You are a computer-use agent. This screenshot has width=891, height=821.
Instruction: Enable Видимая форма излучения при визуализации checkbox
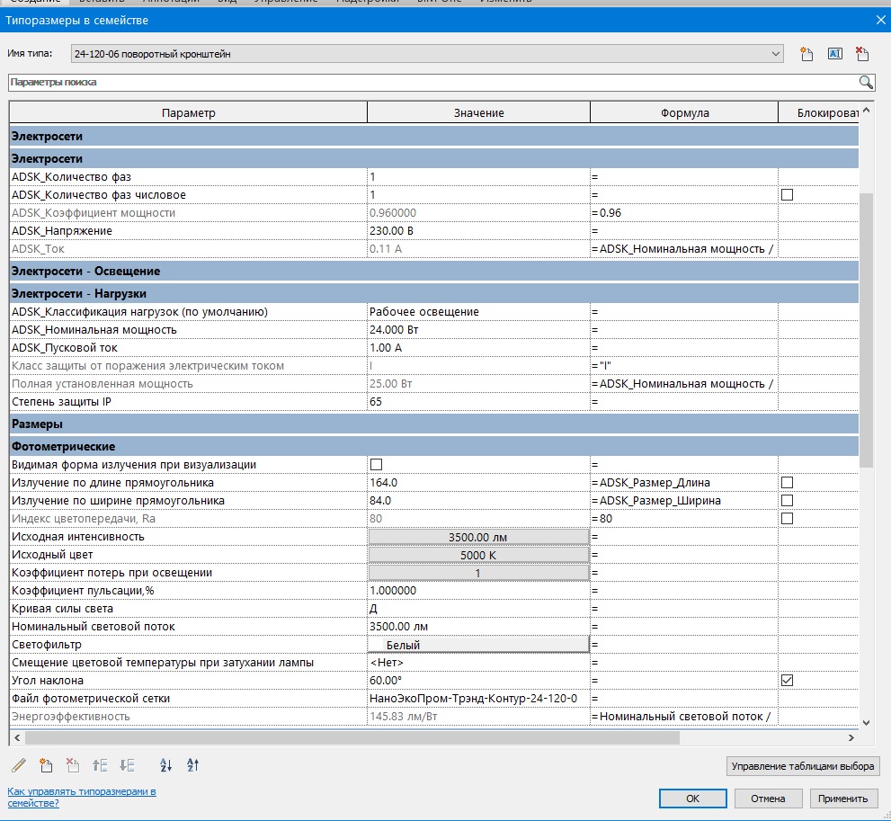pos(376,465)
